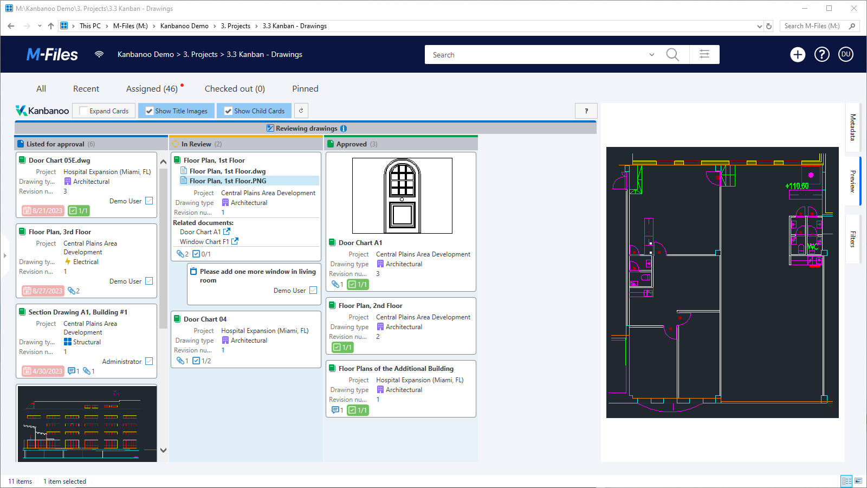
Task: Expand the left navigation pane arrow
Action: click(x=5, y=255)
